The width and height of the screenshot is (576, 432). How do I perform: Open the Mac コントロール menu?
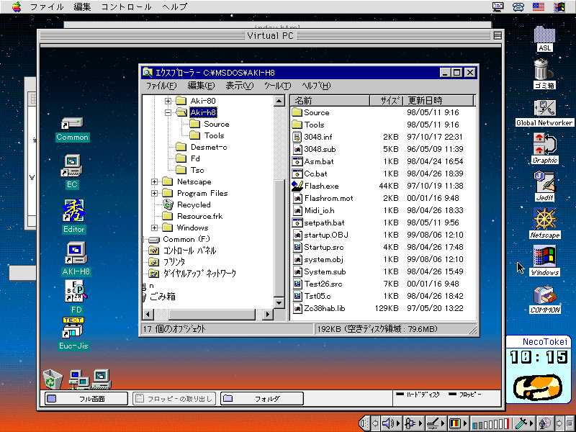(x=126, y=6)
